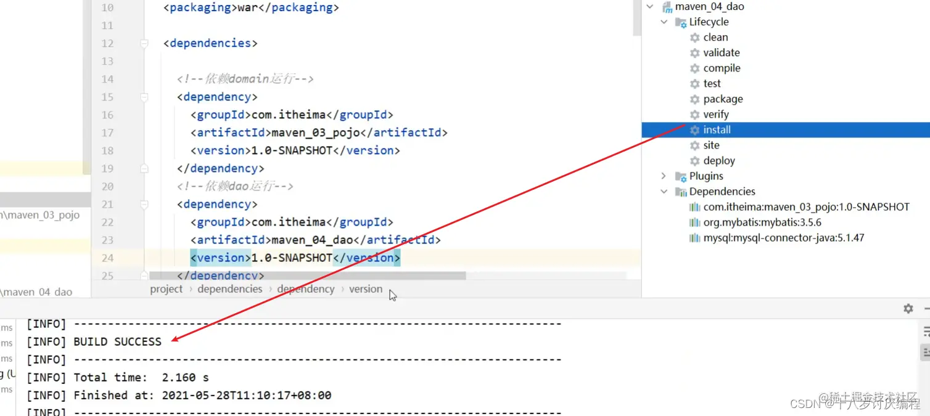The width and height of the screenshot is (930, 416).
Task: Select the test lifecycle goal
Action: [712, 83]
